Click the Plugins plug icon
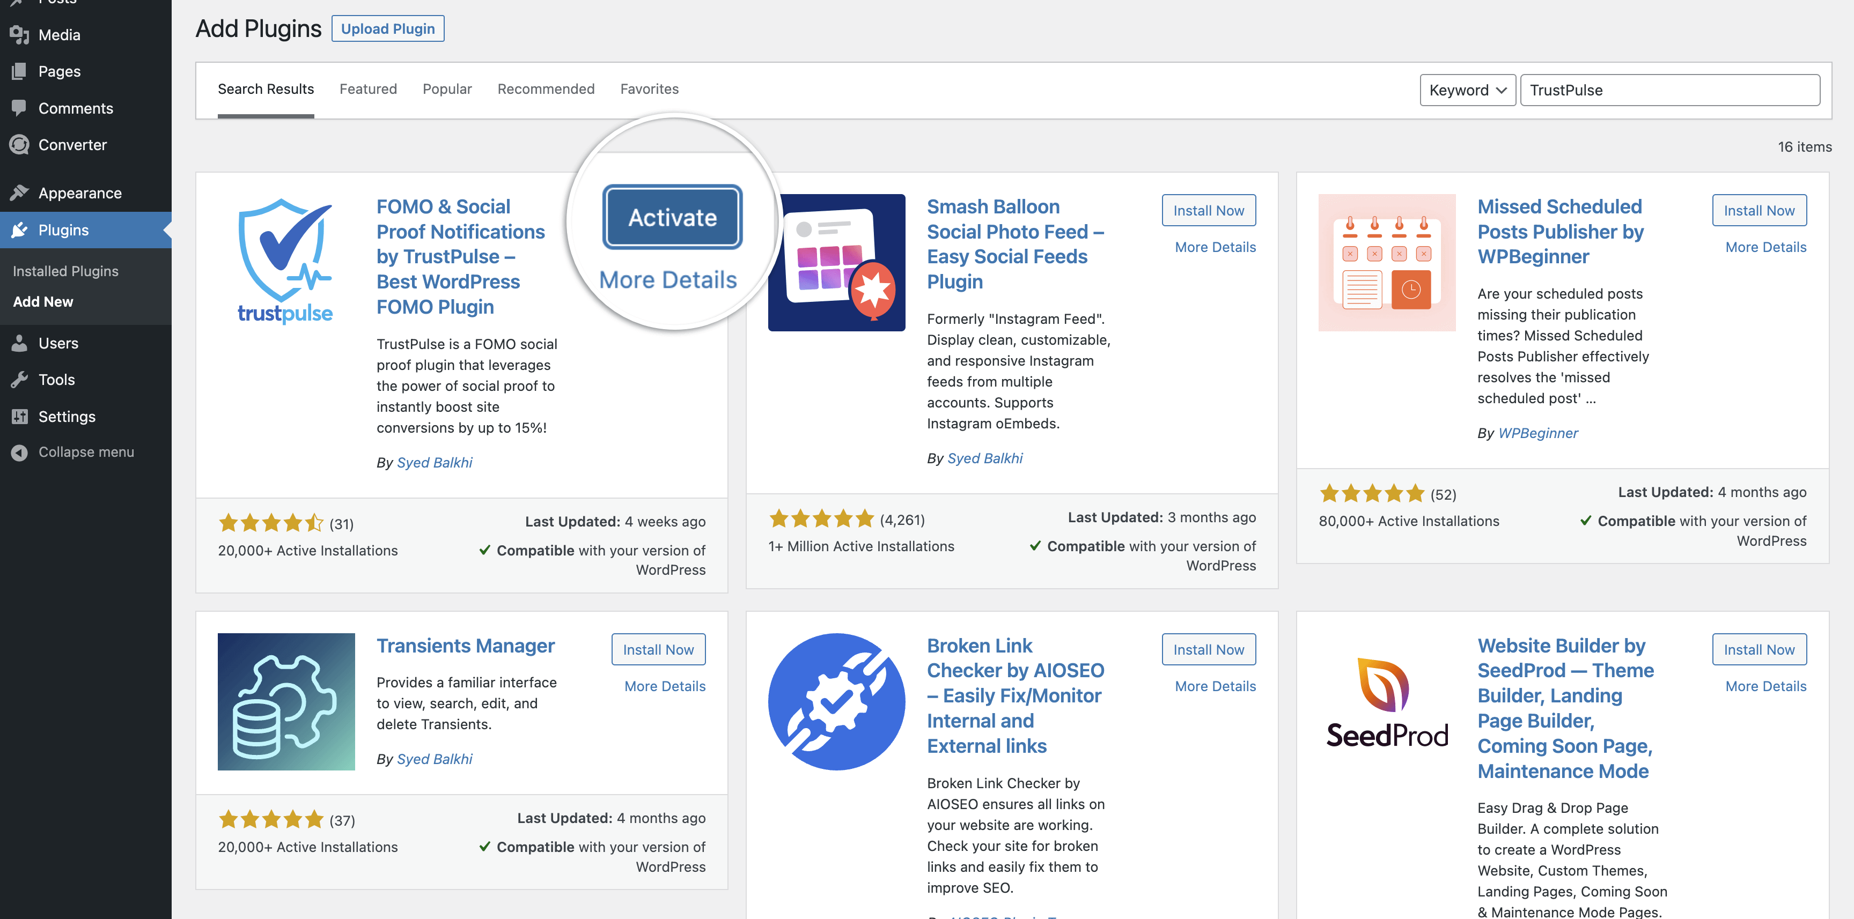The height and width of the screenshot is (919, 1854). [19, 230]
